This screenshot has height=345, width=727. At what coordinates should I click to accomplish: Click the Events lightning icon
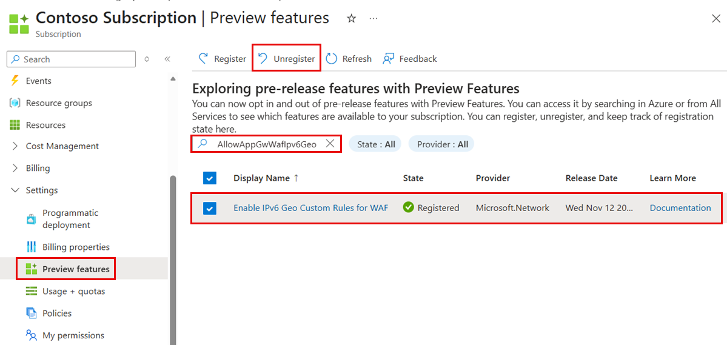coord(15,81)
